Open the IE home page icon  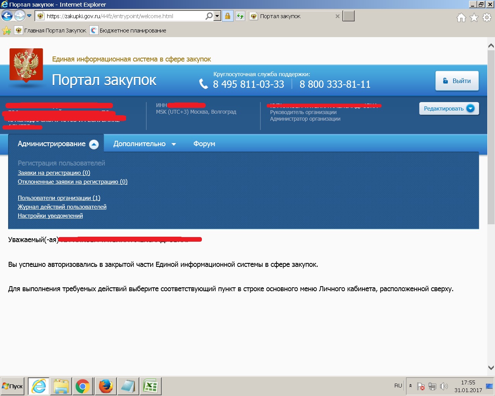(x=461, y=17)
